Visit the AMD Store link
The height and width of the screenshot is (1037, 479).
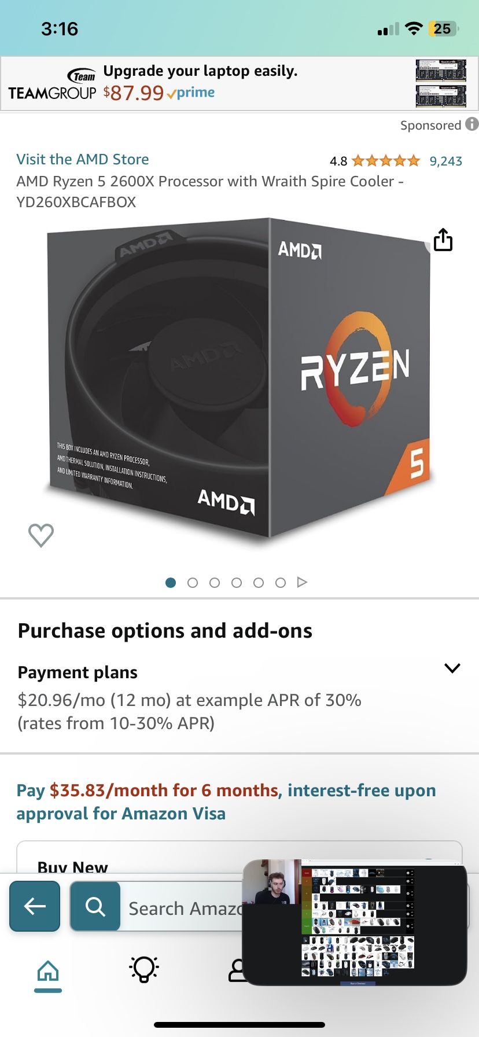click(83, 159)
